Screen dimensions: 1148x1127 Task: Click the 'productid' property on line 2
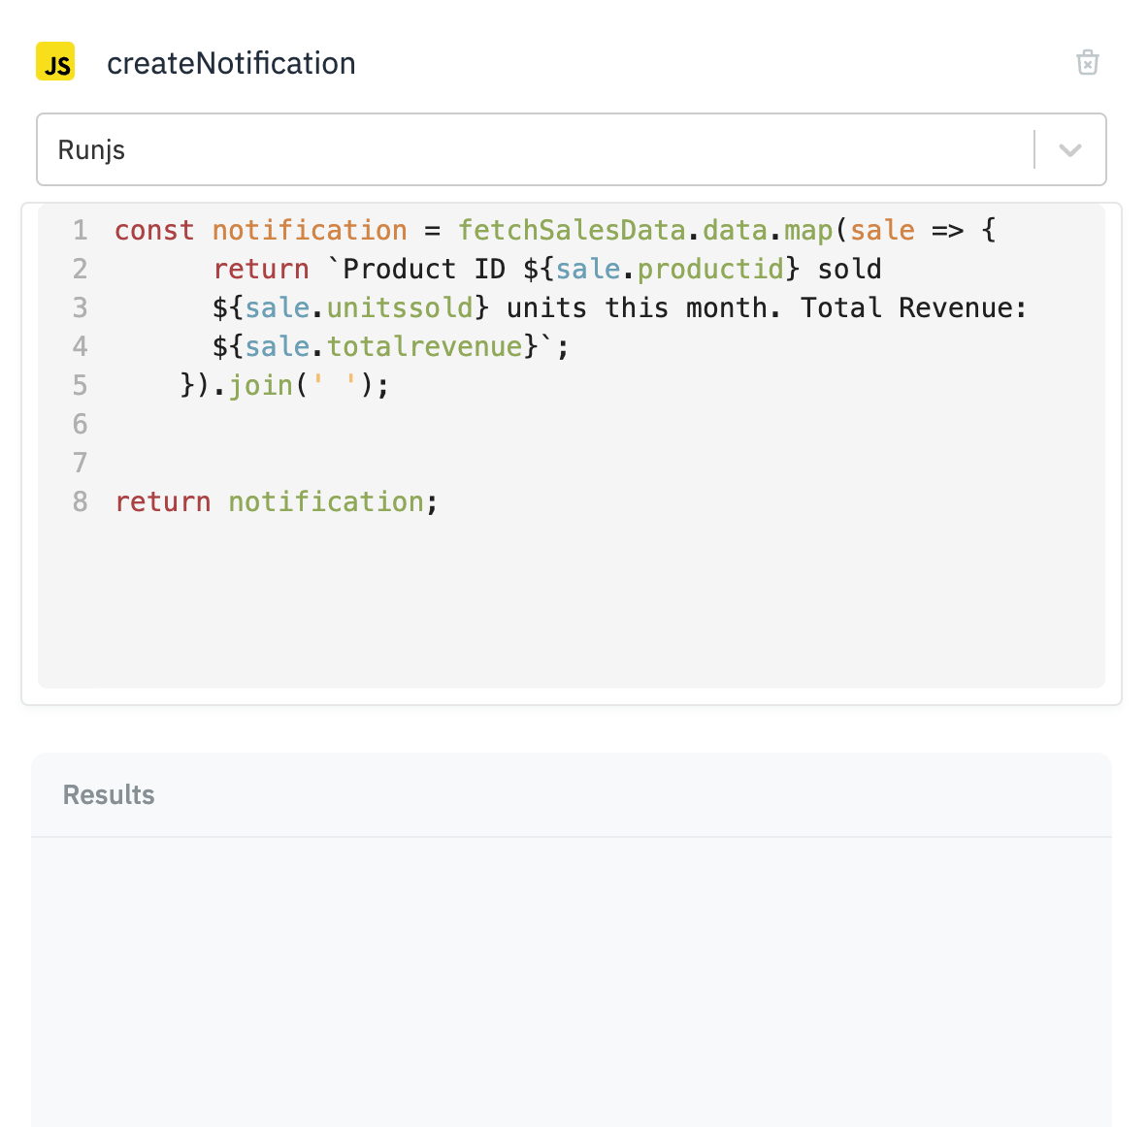click(x=710, y=270)
